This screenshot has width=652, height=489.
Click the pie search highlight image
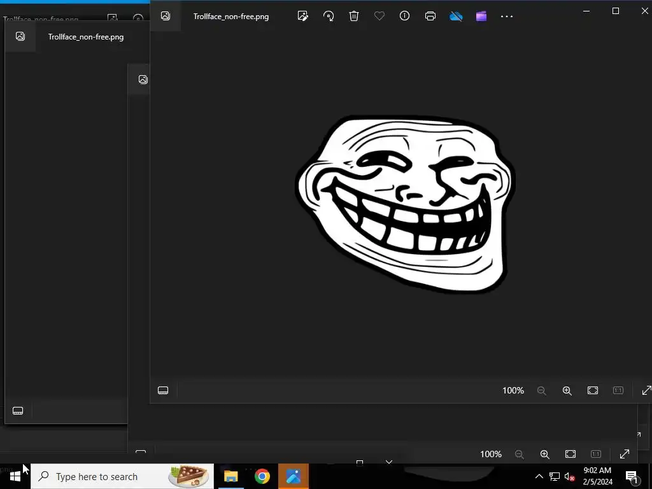pos(188,476)
